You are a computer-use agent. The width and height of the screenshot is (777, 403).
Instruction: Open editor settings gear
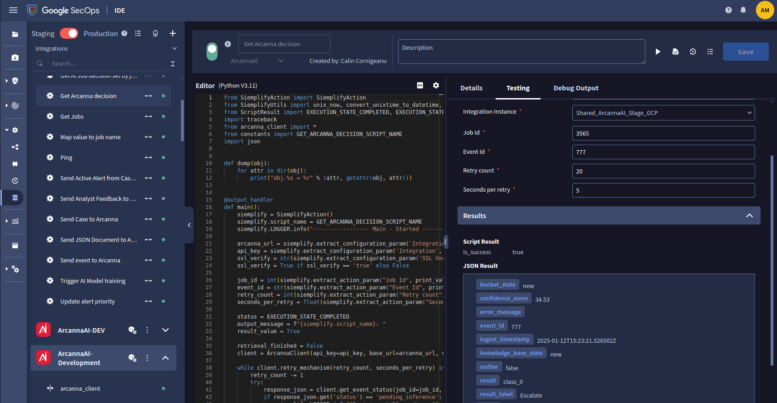(x=436, y=85)
